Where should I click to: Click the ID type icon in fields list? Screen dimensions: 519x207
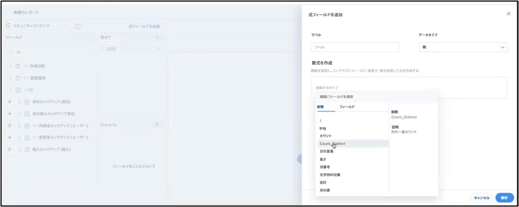point(18,90)
